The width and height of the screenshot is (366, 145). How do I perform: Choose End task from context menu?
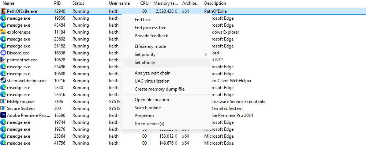point(167,20)
